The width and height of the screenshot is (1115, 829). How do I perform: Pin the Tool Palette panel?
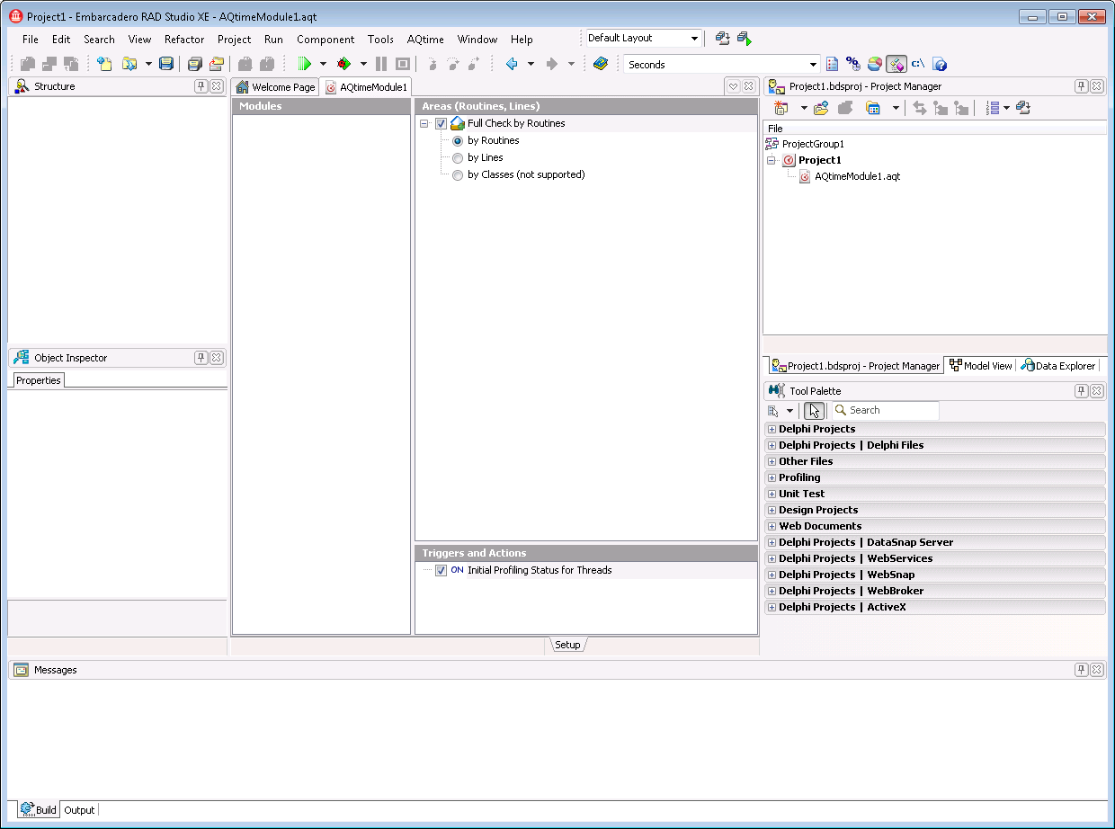pyautogui.click(x=1082, y=391)
